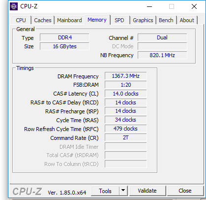Click the empty Total CAS# (tRDRAM) field
This screenshot has width=206, height=200.
click(x=126, y=155)
